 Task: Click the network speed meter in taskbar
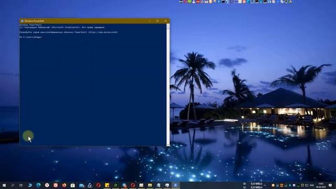[x=253, y=185]
